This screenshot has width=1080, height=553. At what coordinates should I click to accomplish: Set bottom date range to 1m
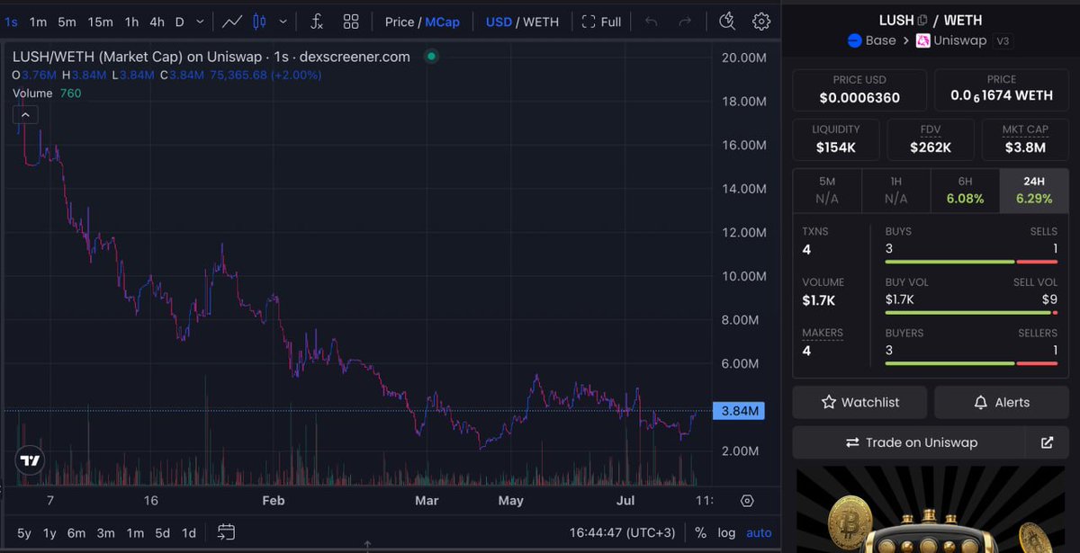[x=135, y=532]
